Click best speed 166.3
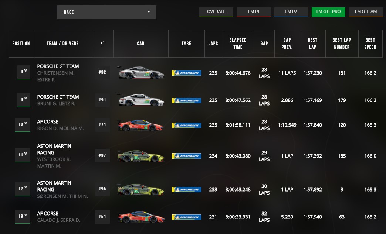Image resolution: width=386 pixels, height=234 pixels. [x=370, y=100]
